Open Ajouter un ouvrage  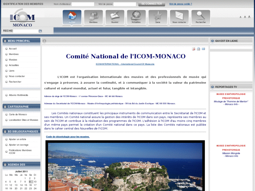[19, 145]
